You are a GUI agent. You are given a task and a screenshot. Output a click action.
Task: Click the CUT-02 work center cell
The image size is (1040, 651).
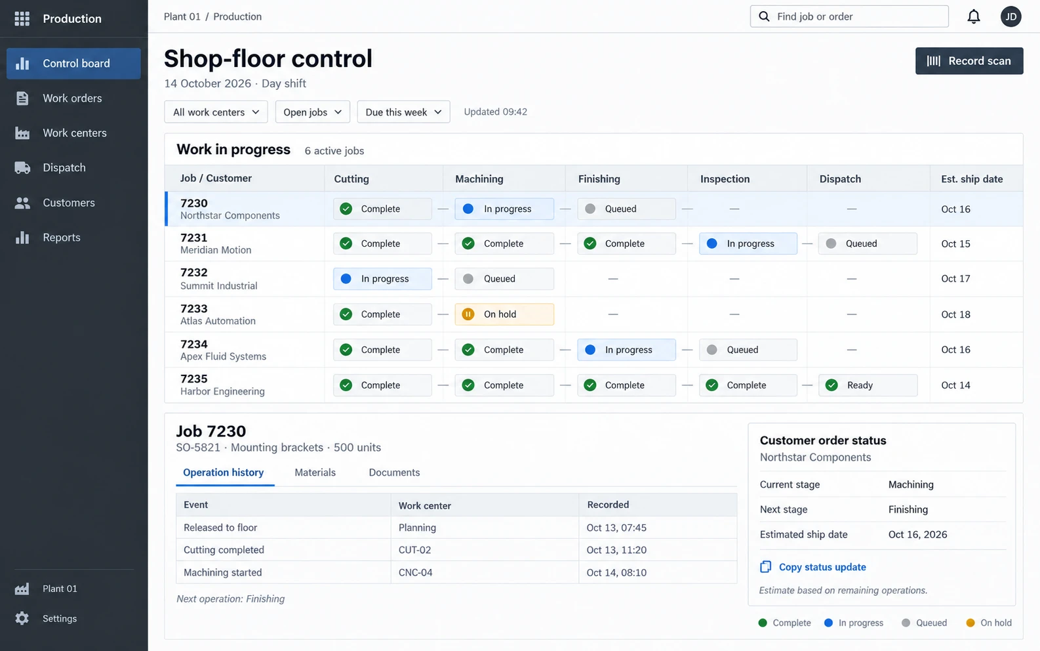pos(485,550)
